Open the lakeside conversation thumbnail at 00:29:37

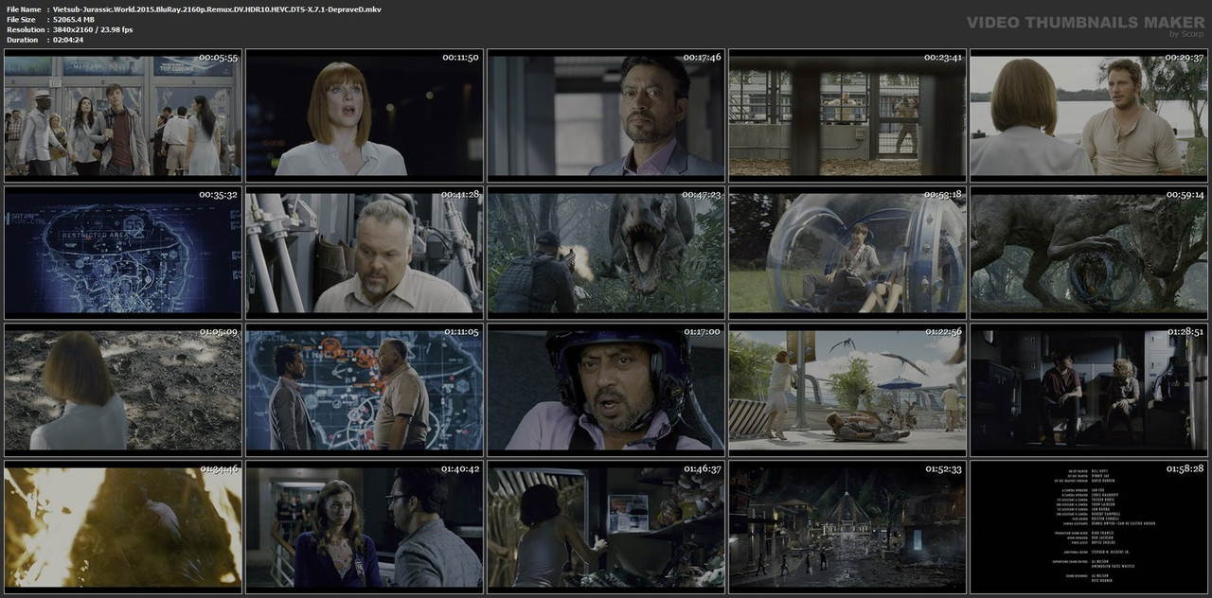click(1089, 115)
